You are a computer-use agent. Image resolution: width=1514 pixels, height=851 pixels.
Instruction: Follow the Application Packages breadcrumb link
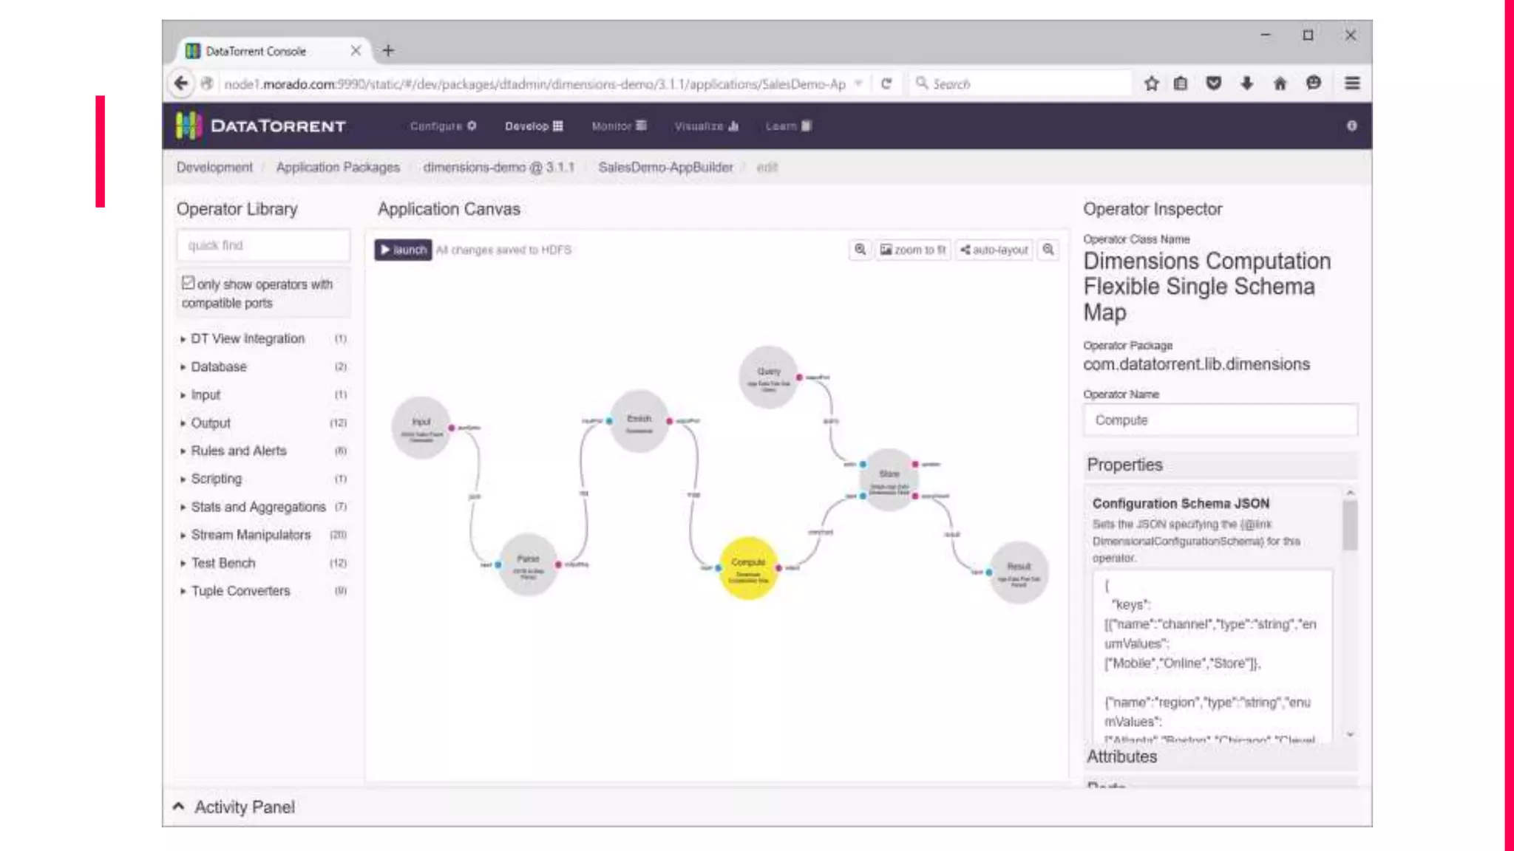[338, 167]
